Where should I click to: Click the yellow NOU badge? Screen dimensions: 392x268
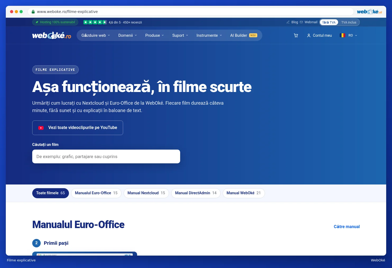(253, 35)
